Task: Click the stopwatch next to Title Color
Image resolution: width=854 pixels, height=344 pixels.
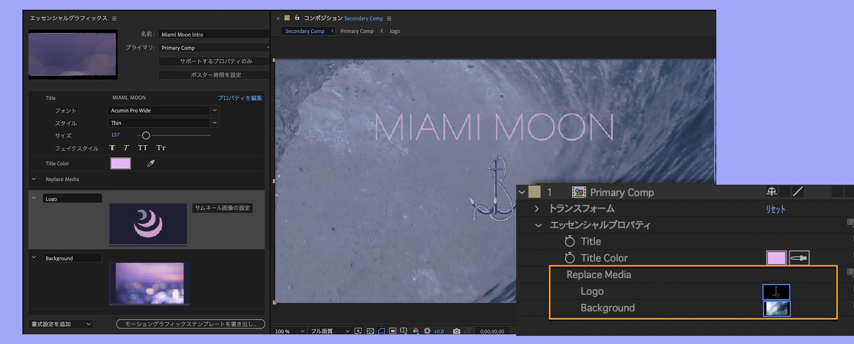Action: click(x=570, y=258)
